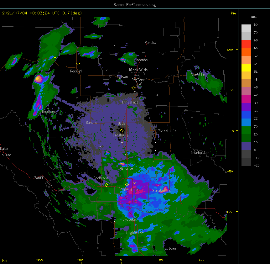Screen dimensions: 270x264
Task: Click the -100 tick on vertical km axis
Action: pyautogui.click(x=229, y=212)
